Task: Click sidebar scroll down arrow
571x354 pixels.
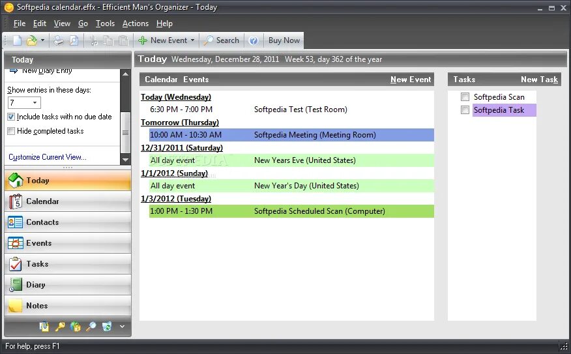Action: [x=125, y=160]
